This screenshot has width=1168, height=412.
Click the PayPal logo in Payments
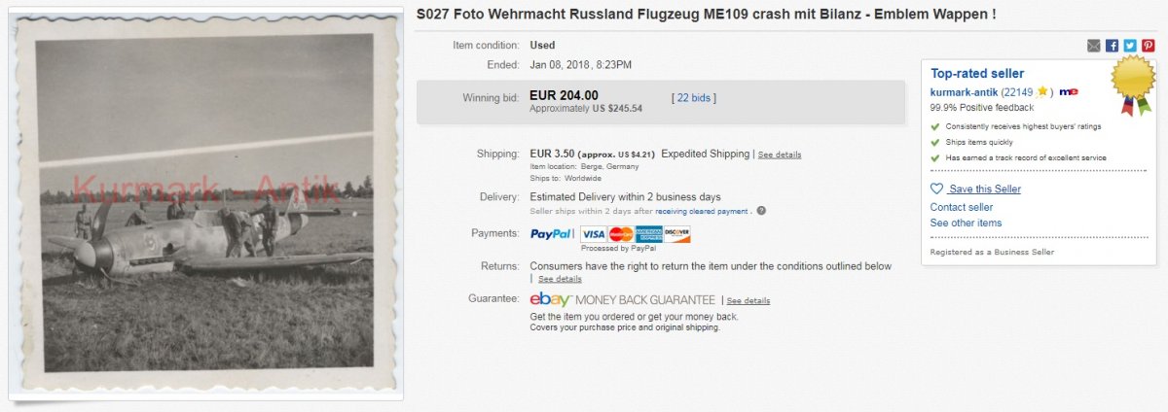pos(551,234)
